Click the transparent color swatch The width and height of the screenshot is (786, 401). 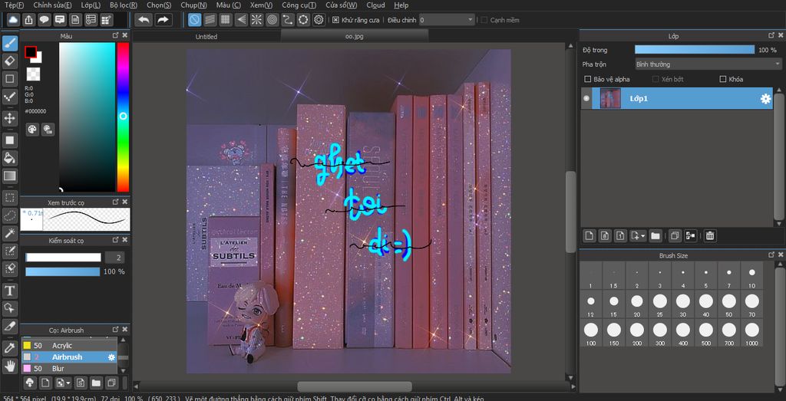pos(33,74)
